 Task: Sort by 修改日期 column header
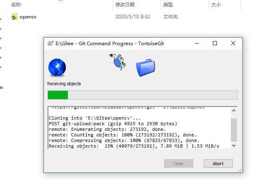pos(125,4)
